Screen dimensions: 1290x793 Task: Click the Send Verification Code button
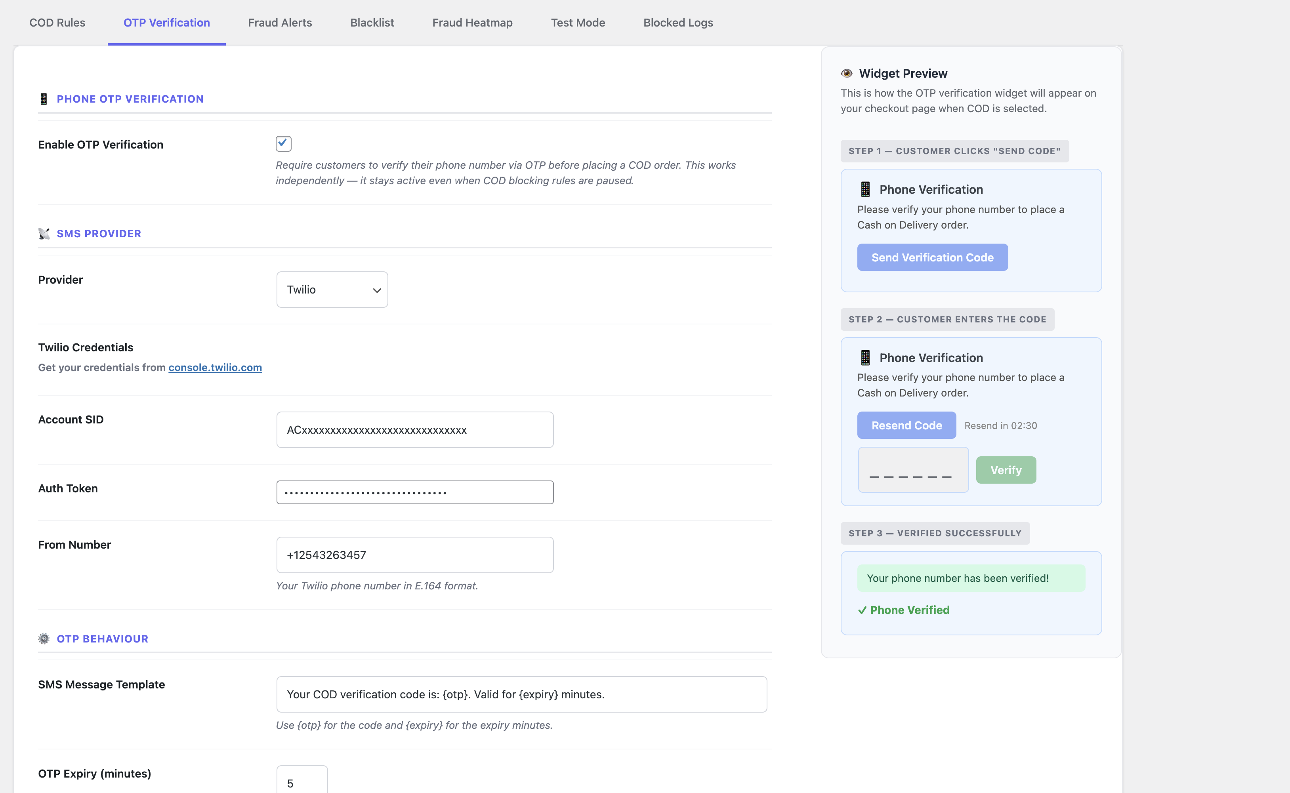pos(932,257)
